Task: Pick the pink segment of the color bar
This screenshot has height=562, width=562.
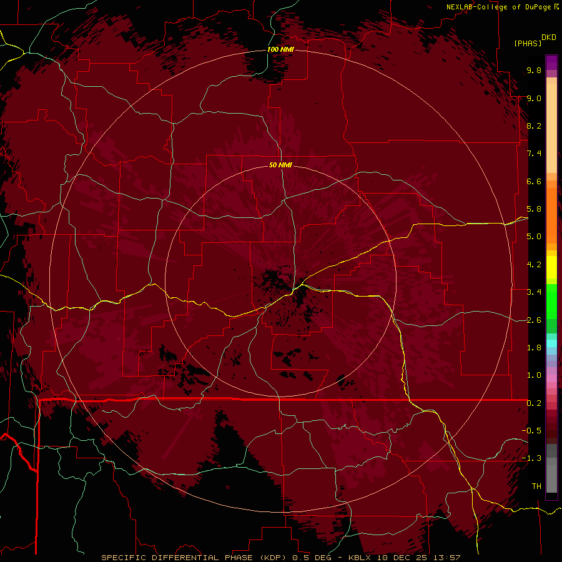Action: [551, 378]
